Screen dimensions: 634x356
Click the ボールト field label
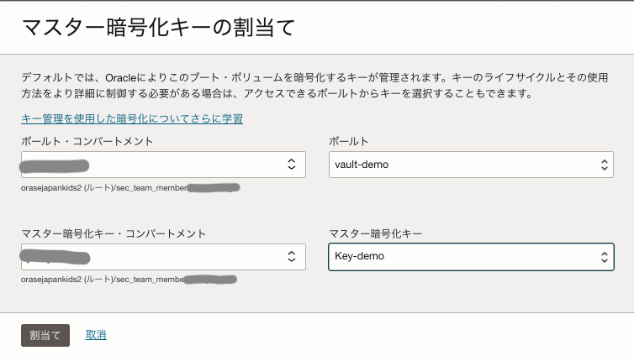pos(349,141)
